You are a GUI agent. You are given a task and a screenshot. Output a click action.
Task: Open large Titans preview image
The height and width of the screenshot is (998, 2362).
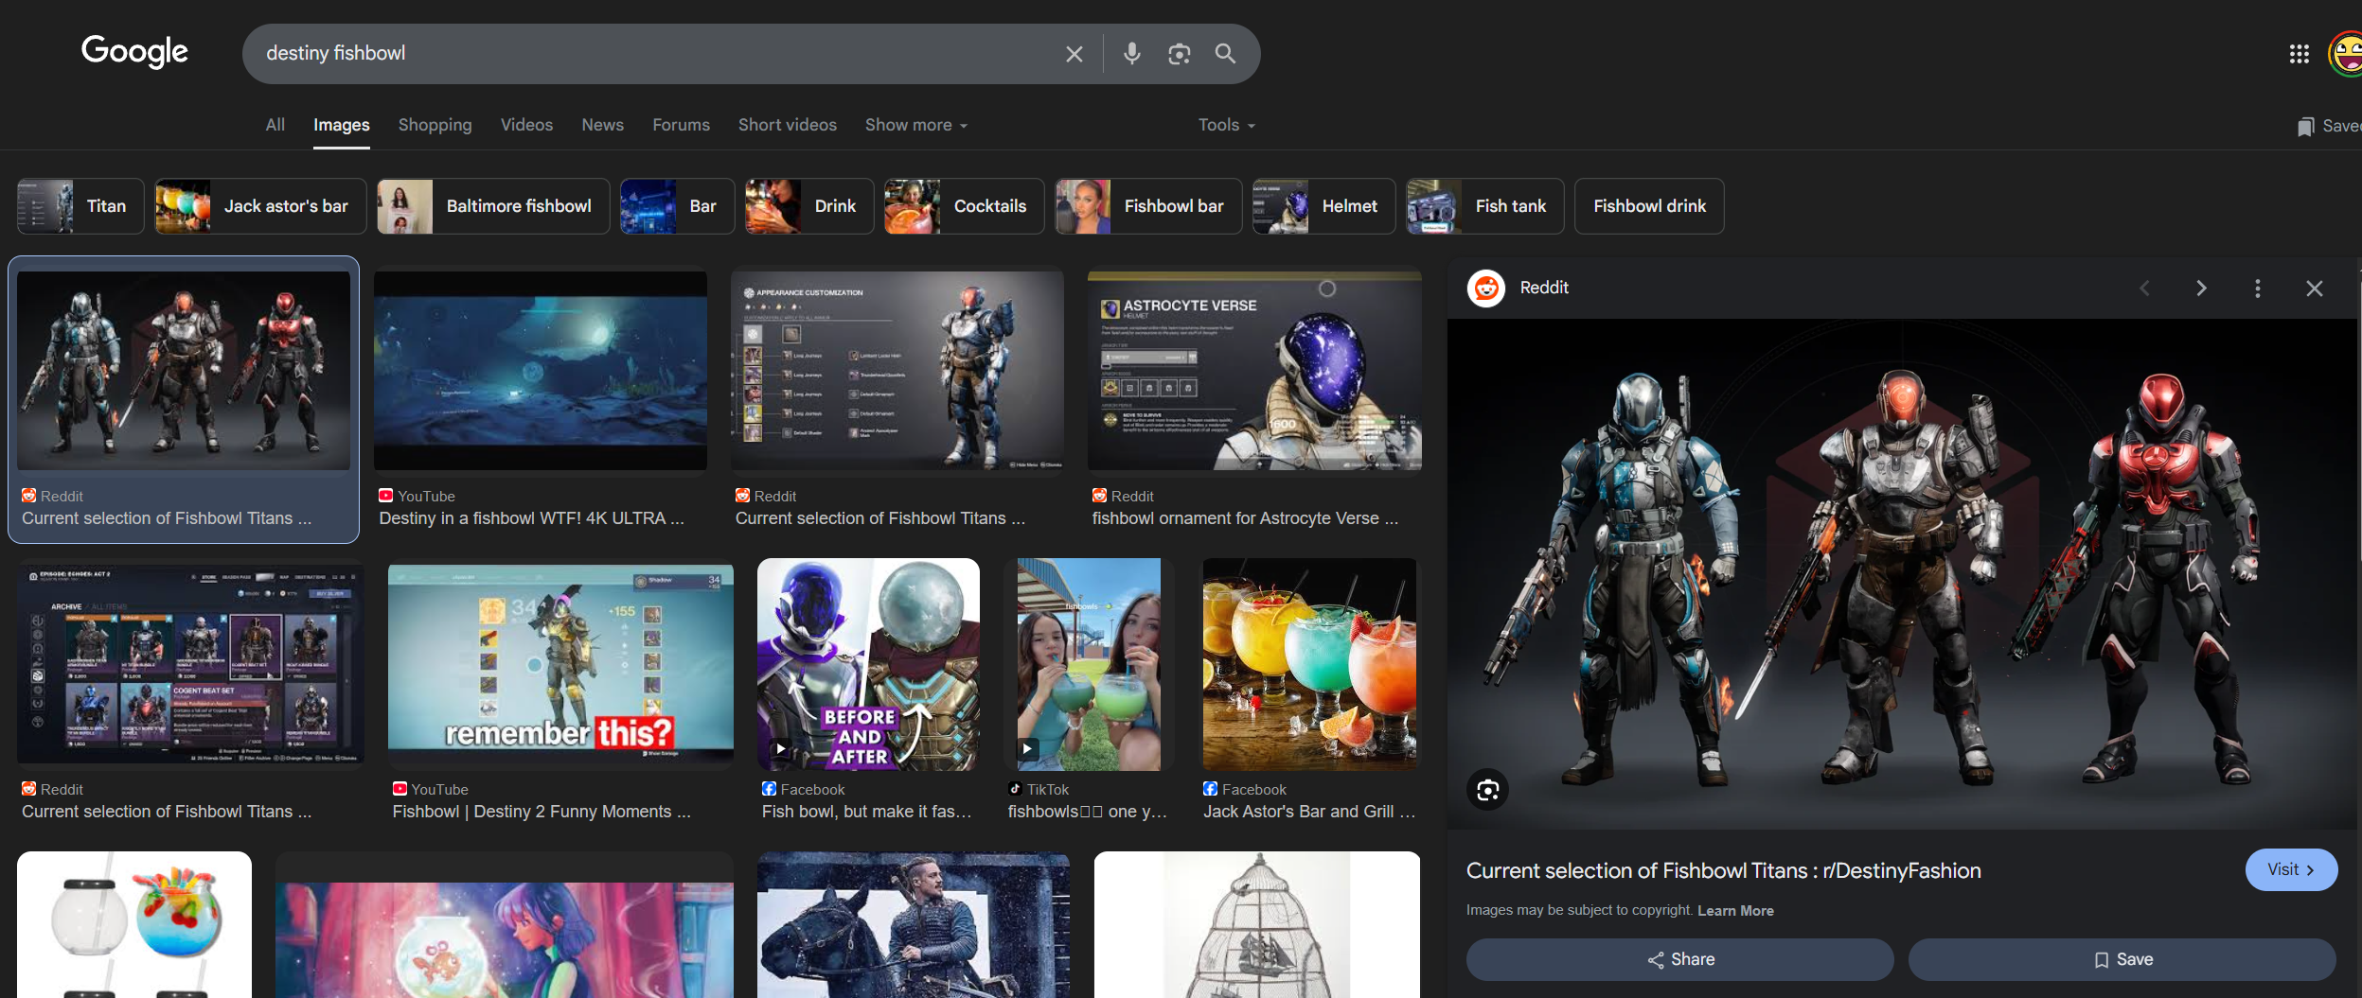pos(1902,574)
